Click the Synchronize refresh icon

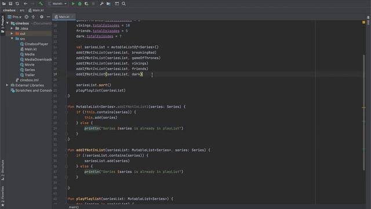[x=17, y=3]
